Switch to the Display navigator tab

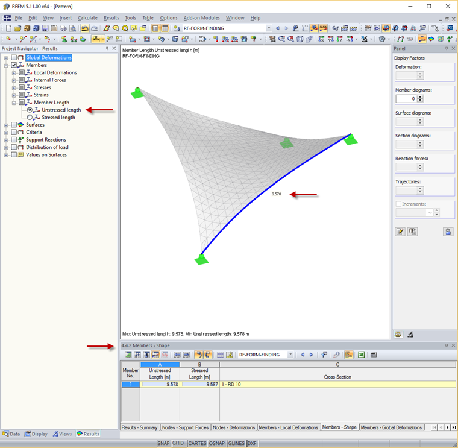point(36,434)
